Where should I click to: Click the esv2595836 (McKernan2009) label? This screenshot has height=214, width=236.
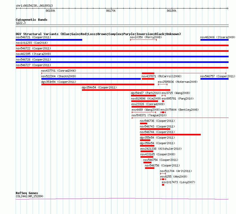click(178, 82)
